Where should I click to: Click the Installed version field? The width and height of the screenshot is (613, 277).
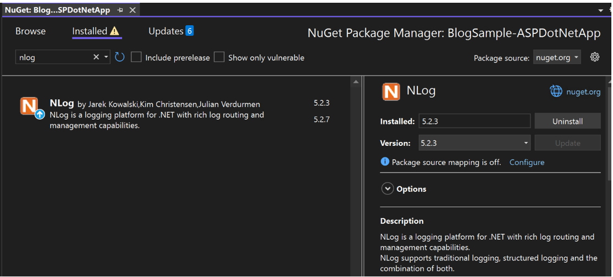point(474,121)
